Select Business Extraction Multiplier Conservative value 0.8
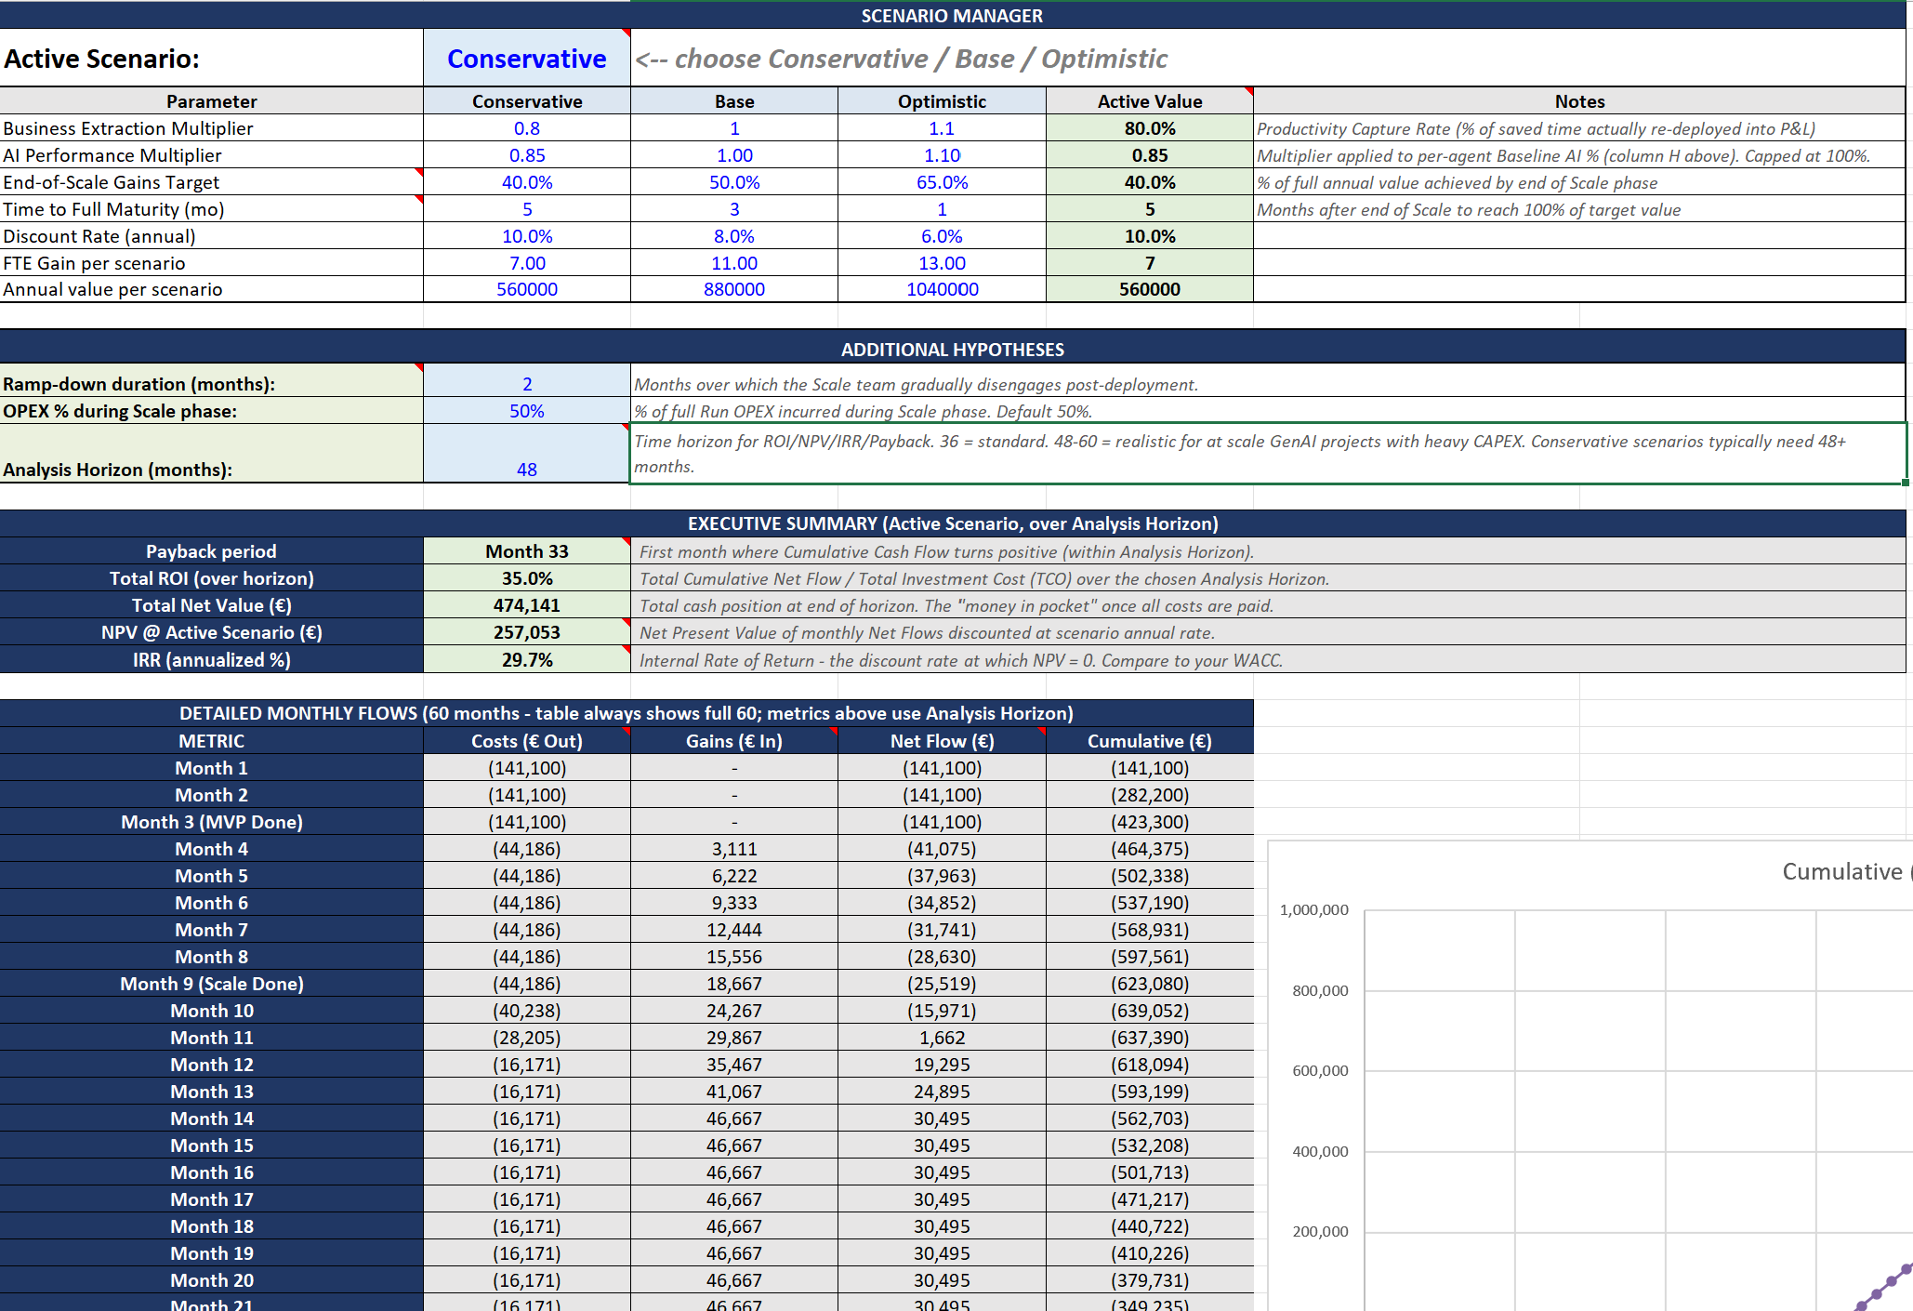 (x=527, y=128)
